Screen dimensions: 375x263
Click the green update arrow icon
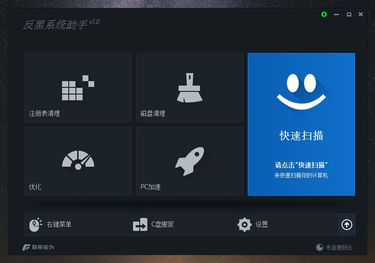[x=324, y=14]
